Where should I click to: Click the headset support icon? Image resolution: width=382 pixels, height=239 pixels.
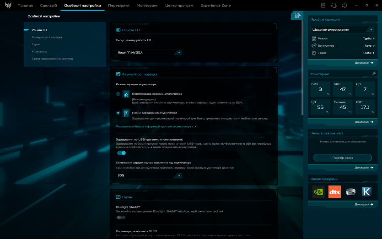coord(334,5)
